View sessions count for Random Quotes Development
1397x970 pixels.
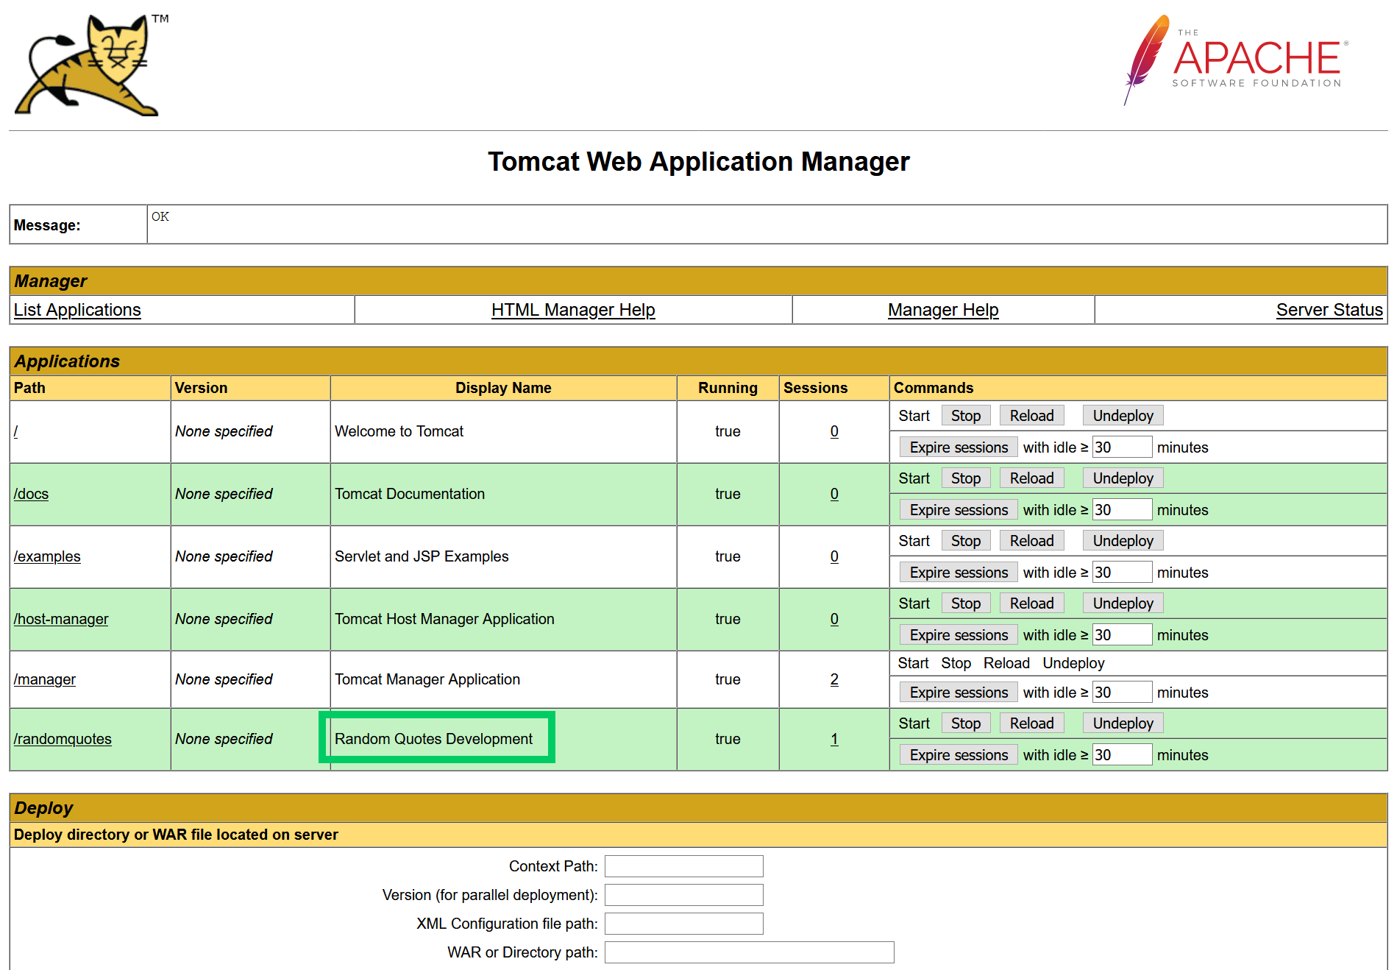pyautogui.click(x=833, y=739)
